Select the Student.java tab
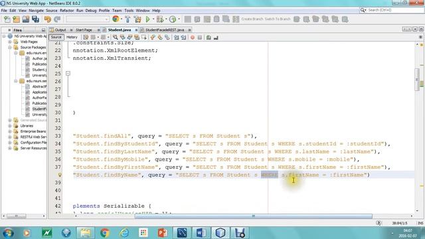The width and height of the screenshot is (425, 239). click(120, 30)
